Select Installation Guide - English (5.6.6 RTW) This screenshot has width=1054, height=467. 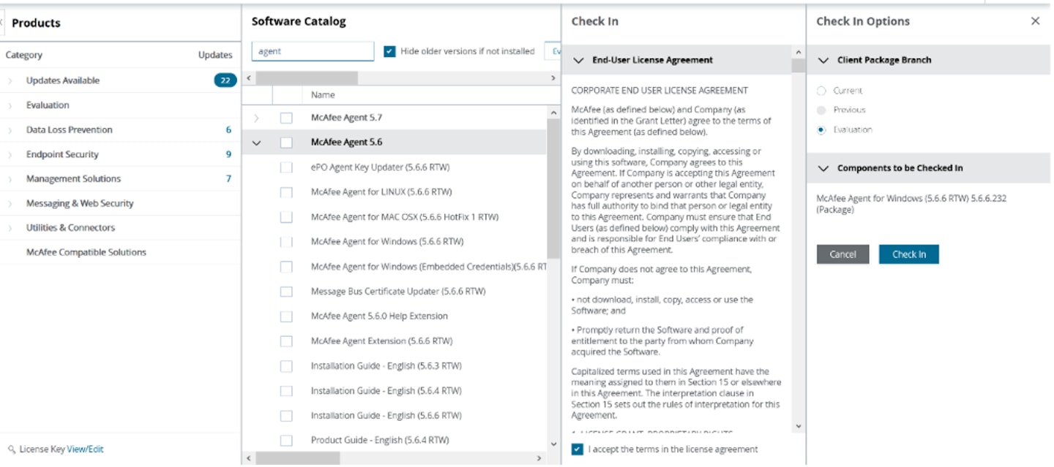tap(386, 416)
